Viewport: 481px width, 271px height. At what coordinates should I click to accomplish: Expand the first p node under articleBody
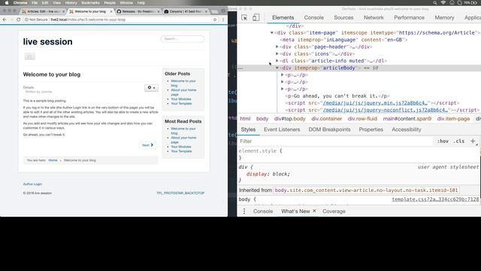pos(283,75)
